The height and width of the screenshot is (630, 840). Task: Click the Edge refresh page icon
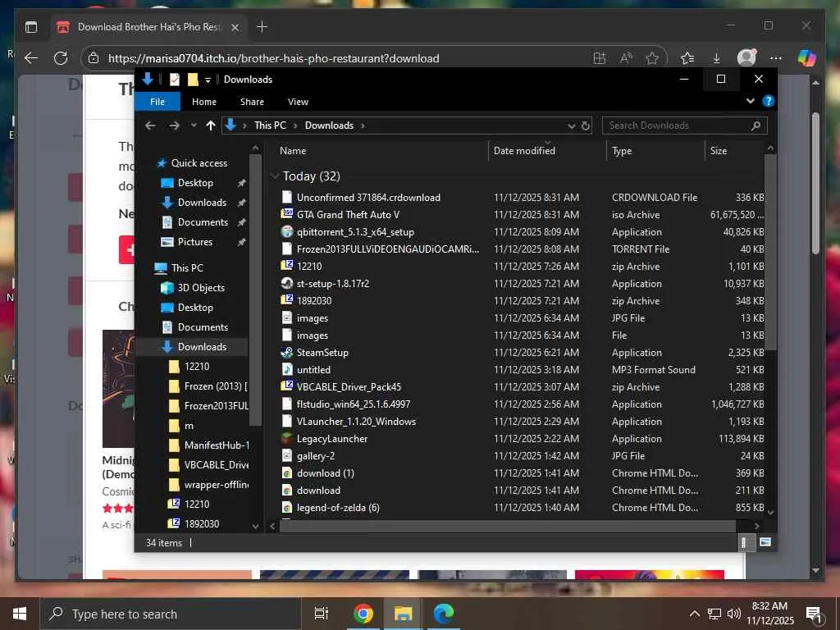pyautogui.click(x=61, y=58)
